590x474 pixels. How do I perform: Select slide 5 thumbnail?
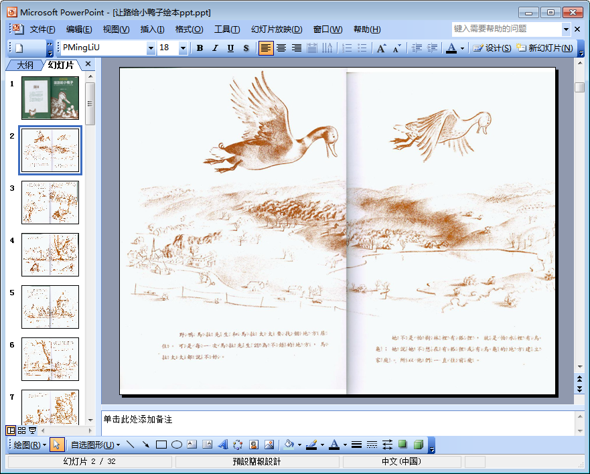coord(50,307)
